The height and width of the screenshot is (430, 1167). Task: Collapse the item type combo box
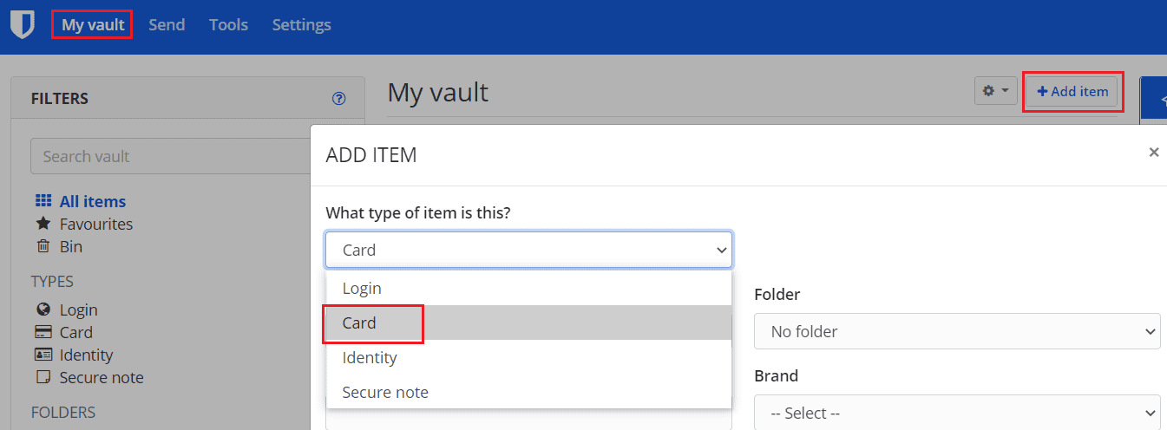point(529,250)
